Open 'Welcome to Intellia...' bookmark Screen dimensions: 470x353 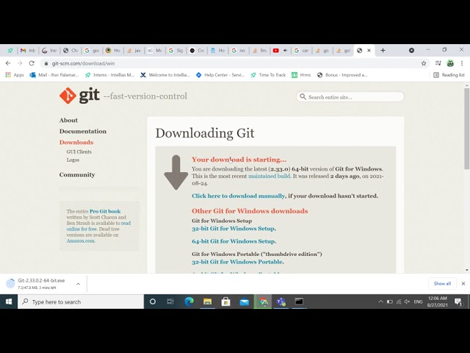tap(165, 75)
